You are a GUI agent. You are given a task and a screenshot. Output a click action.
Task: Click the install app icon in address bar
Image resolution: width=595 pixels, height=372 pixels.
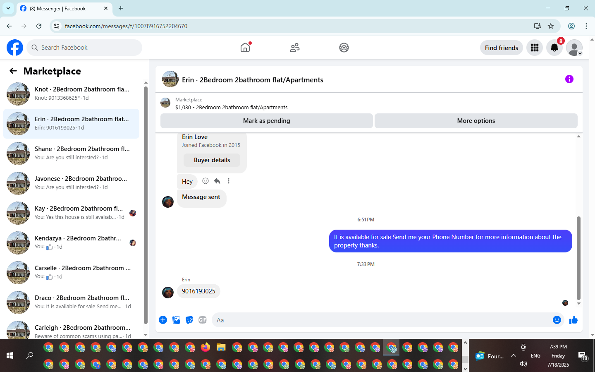click(x=538, y=26)
